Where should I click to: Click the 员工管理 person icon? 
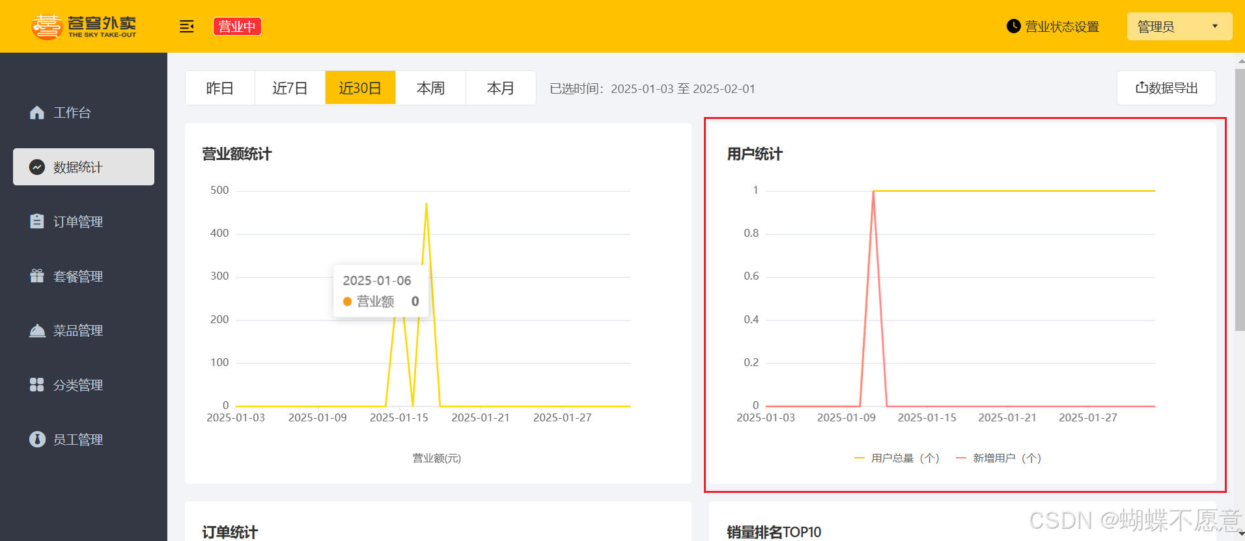(37, 440)
